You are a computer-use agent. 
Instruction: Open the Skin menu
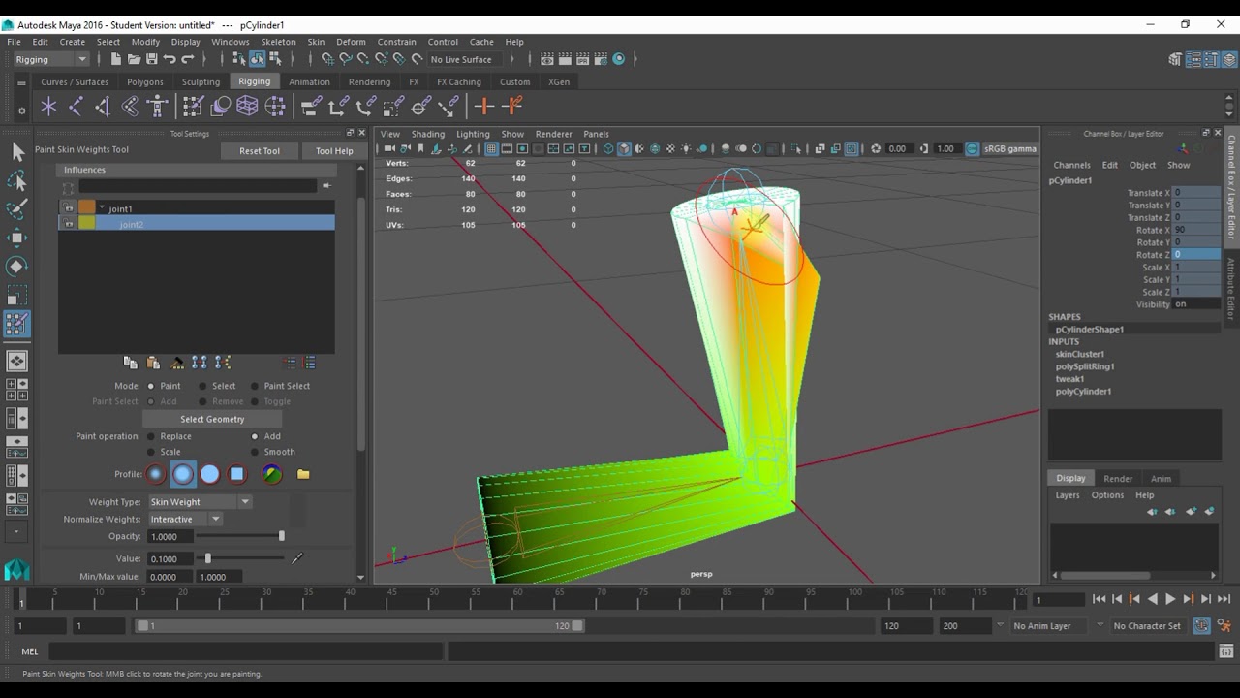(316, 42)
